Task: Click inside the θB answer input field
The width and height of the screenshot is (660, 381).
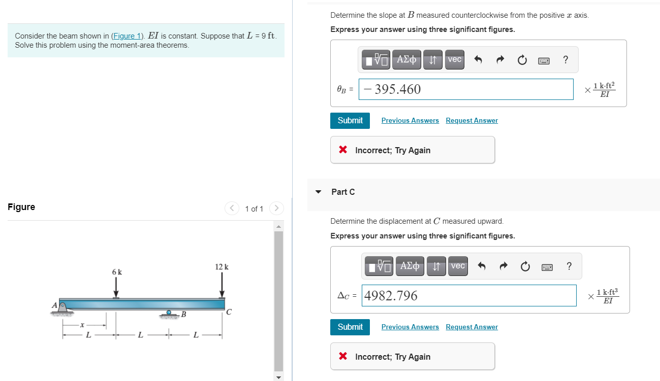Action: pos(465,89)
